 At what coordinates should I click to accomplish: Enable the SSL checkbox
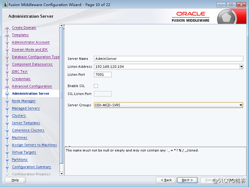click(x=96, y=86)
